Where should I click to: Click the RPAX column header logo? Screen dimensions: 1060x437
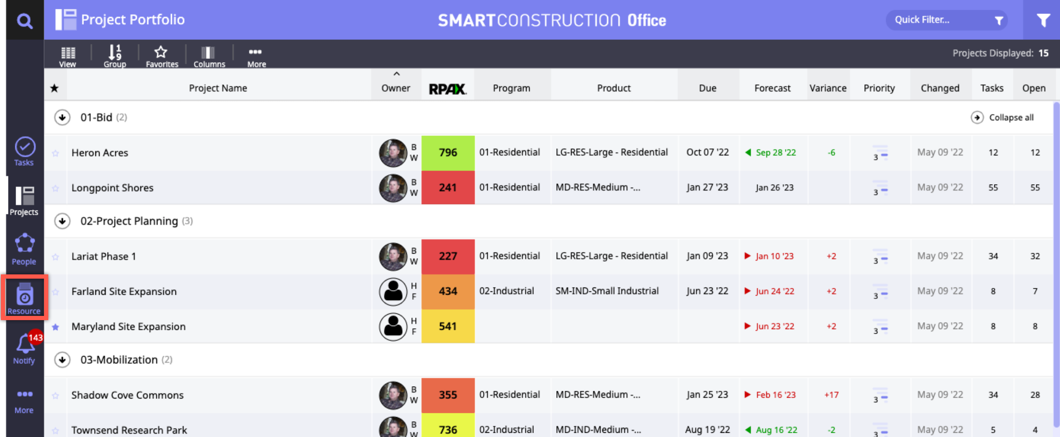[x=447, y=89]
